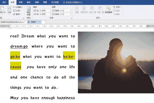The width and height of the screenshot is (154, 103).
Task: Open the 分栏 columns menu
Action: click(x=9, y=11)
